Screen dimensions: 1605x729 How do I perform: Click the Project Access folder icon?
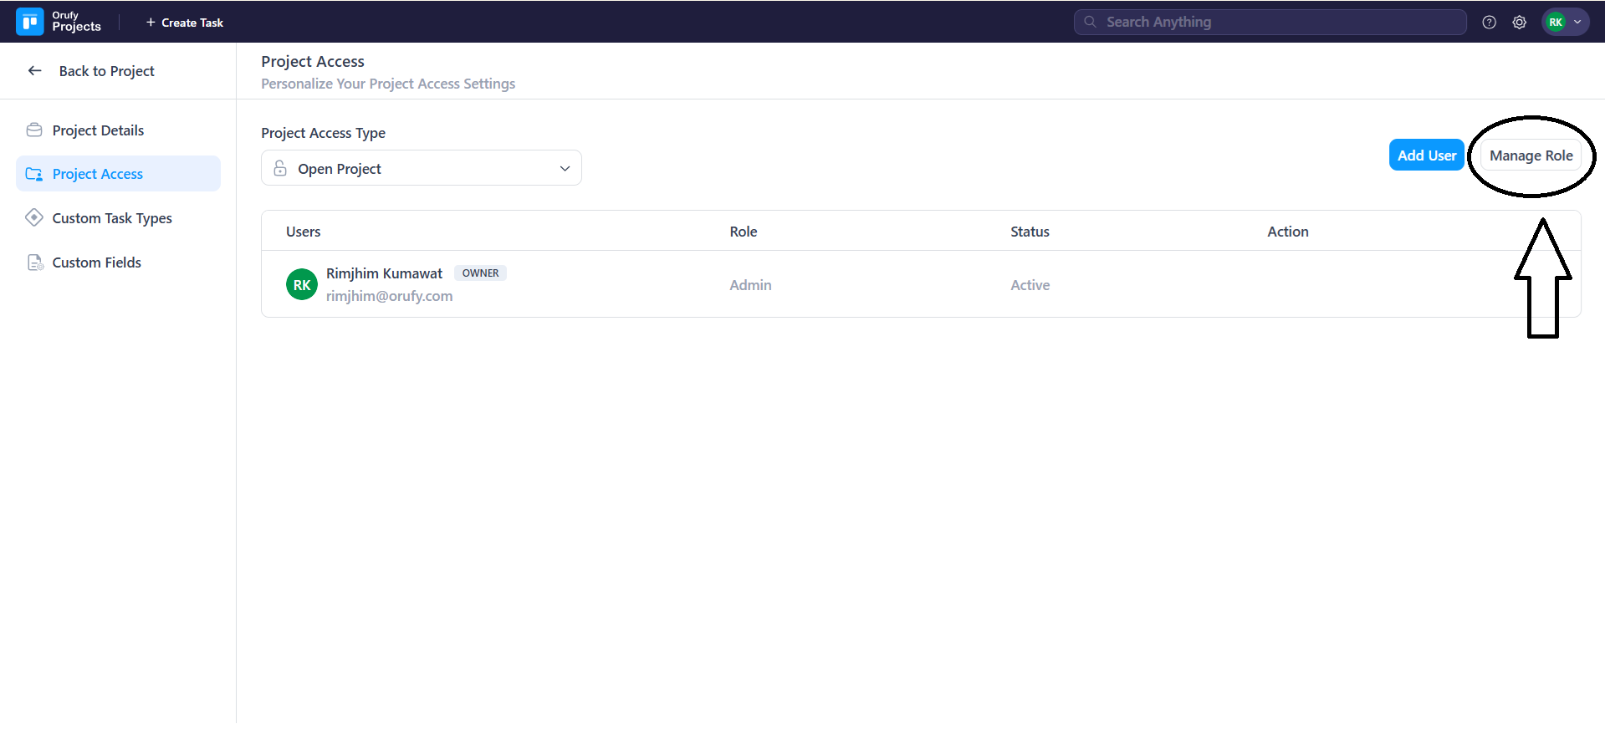click(x=34, y=174)
